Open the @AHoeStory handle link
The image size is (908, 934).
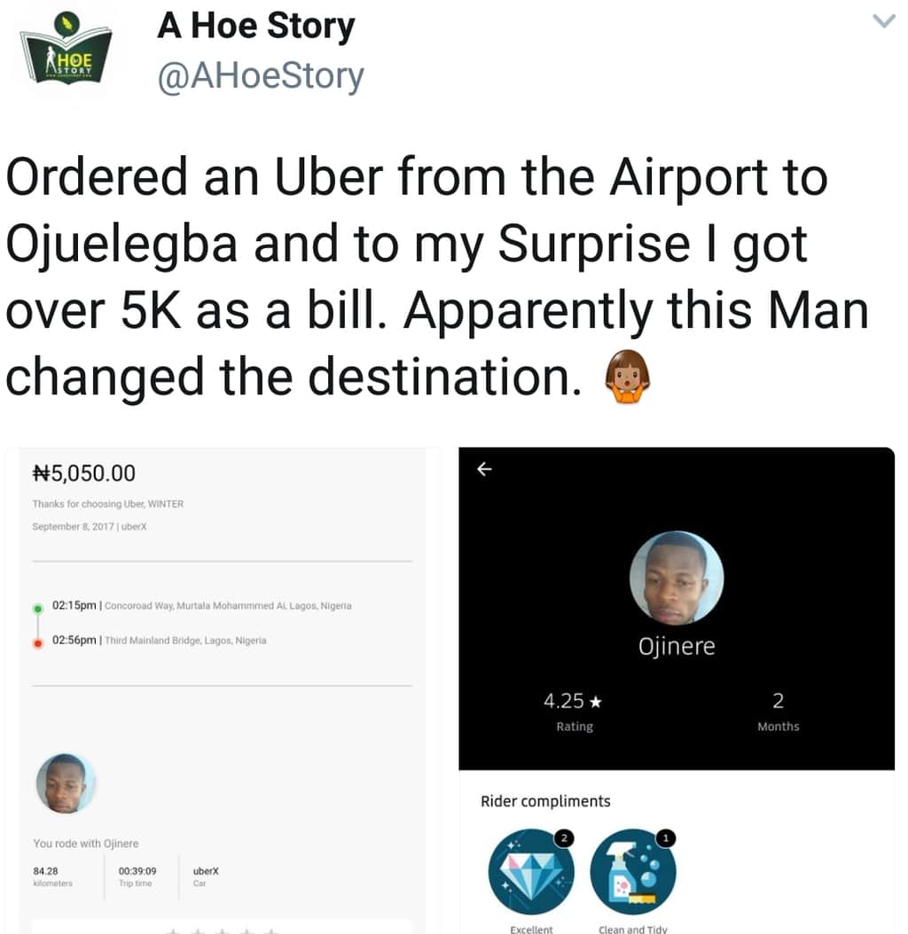[x=261, y=76]
